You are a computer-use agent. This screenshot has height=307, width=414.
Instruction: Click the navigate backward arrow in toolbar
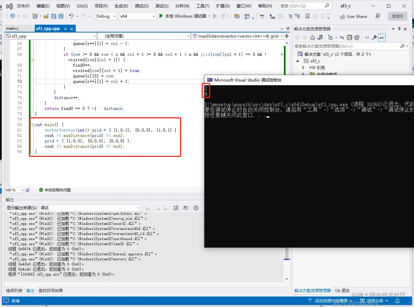(13, 16)
